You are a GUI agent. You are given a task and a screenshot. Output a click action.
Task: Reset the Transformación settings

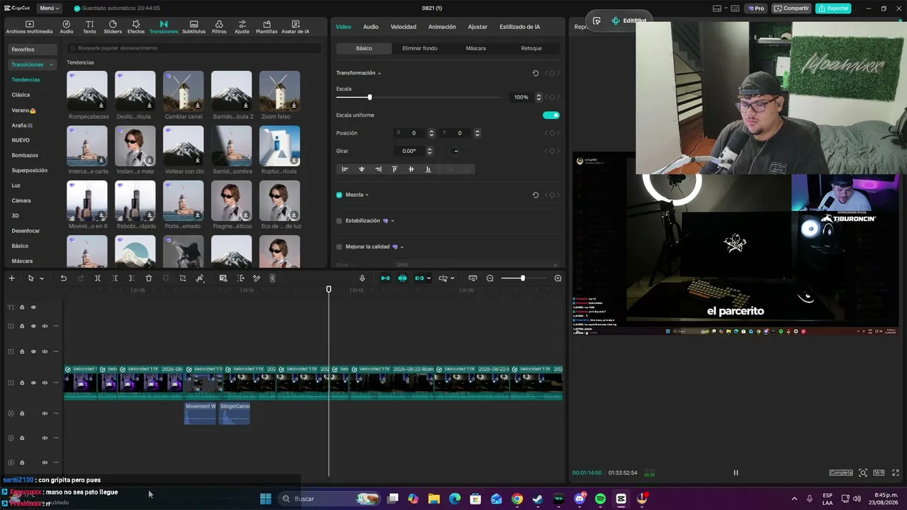535,73
